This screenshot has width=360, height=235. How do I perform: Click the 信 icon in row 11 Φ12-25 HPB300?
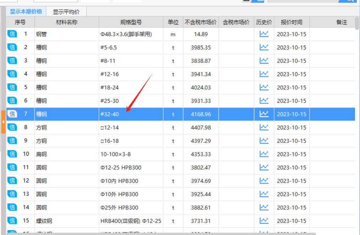(12, 167)
